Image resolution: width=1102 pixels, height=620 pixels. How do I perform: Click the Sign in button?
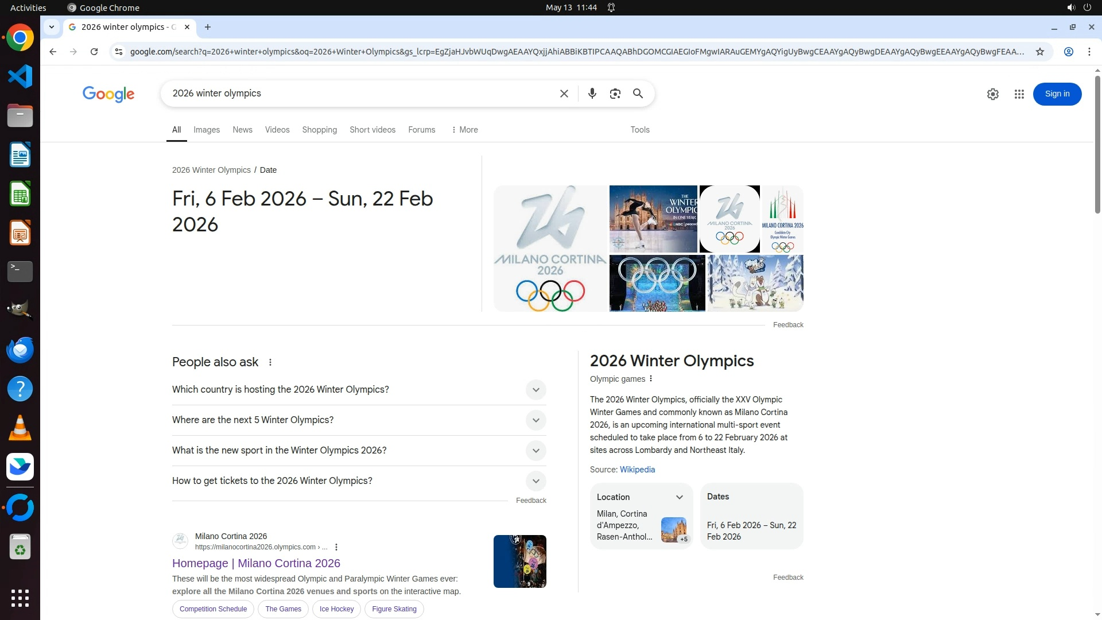(1057, 94)
